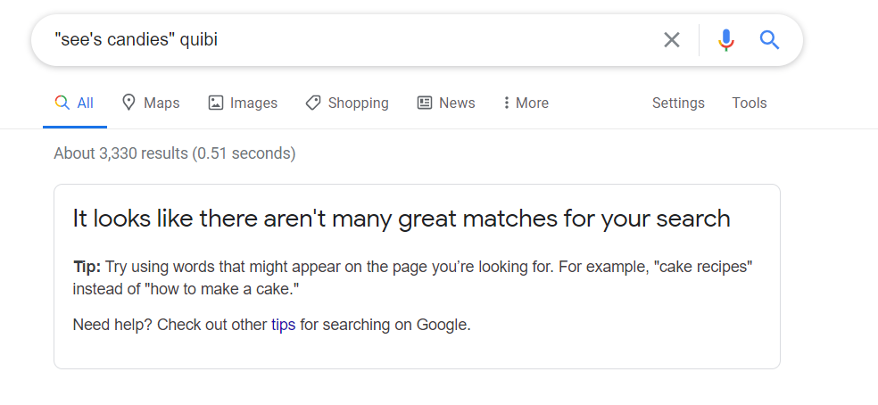Click the Shopping tag icon
The height and width of the screenshot is (405, 878).
(313, 103)
